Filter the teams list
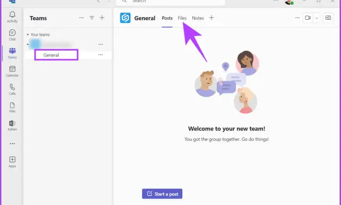 pos(92,18)
